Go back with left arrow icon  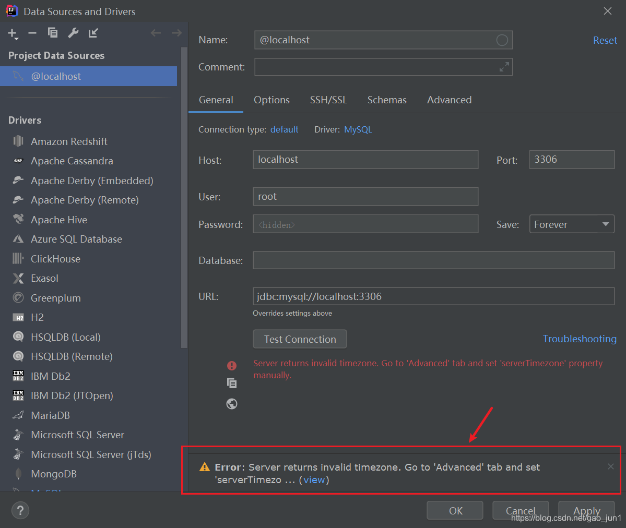[156, 33]
